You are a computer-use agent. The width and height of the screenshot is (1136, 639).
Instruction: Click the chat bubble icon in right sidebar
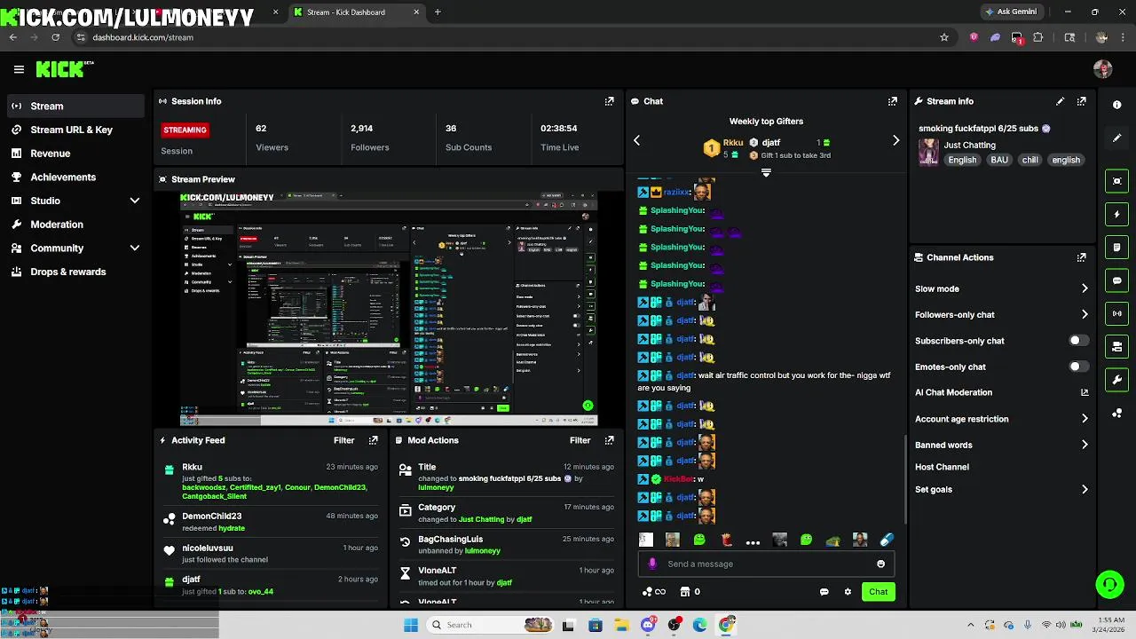tap(1116, 280)
